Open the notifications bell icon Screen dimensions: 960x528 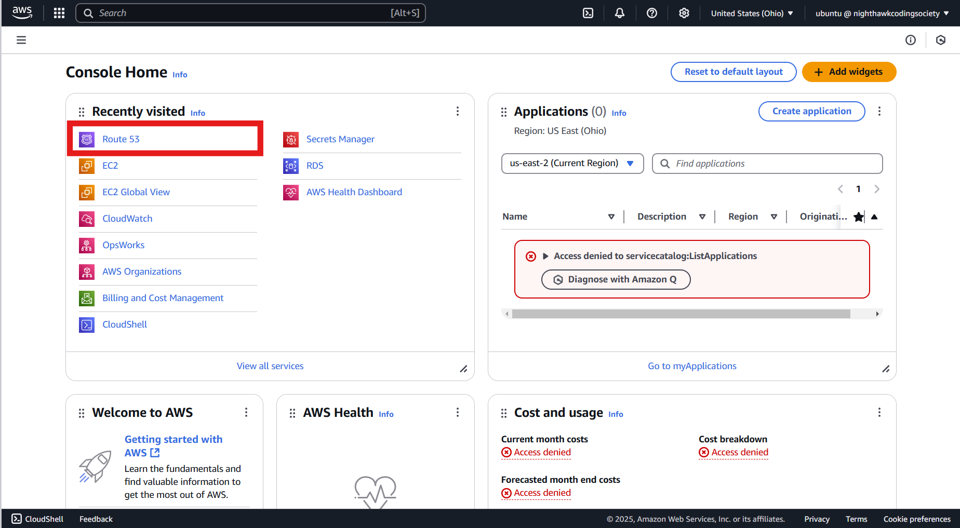click(x=620, y=13)
